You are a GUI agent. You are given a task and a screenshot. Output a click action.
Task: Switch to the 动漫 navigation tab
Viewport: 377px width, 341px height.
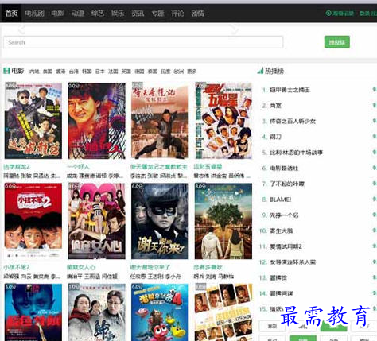point(78,14)
